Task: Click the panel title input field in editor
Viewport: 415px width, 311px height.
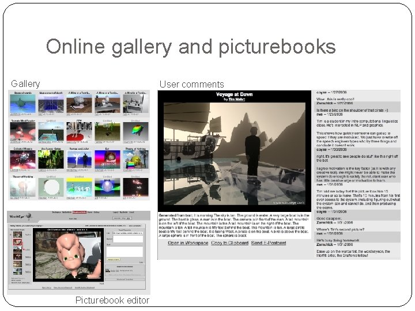Action: [x=128, y=233]
